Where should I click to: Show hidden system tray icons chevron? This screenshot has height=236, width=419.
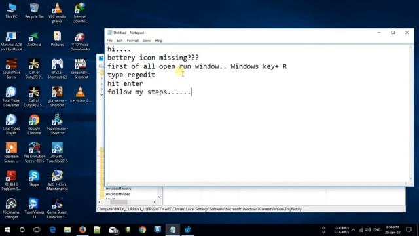pos(354,230)
